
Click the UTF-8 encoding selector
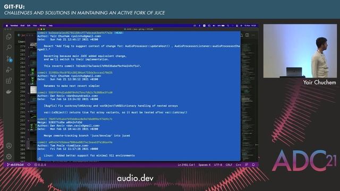218,165
